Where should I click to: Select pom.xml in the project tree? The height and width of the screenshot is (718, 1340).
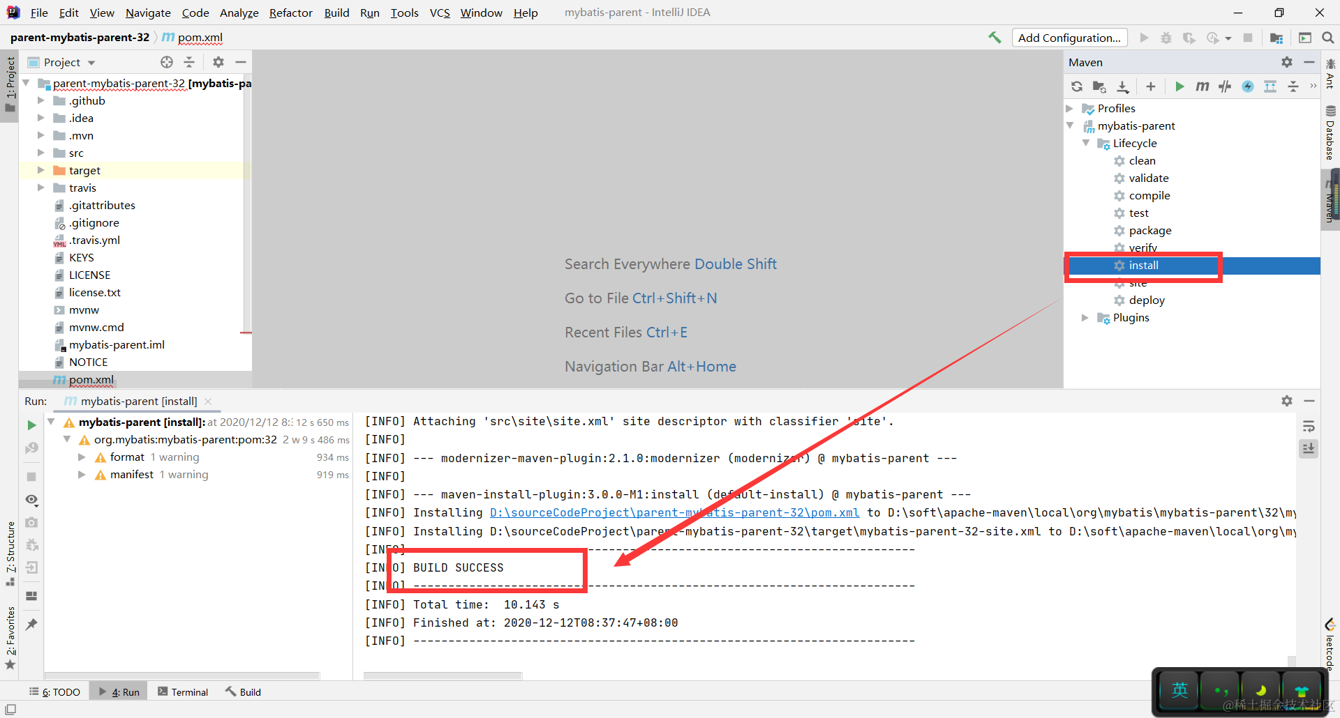[x=91, y=380]
